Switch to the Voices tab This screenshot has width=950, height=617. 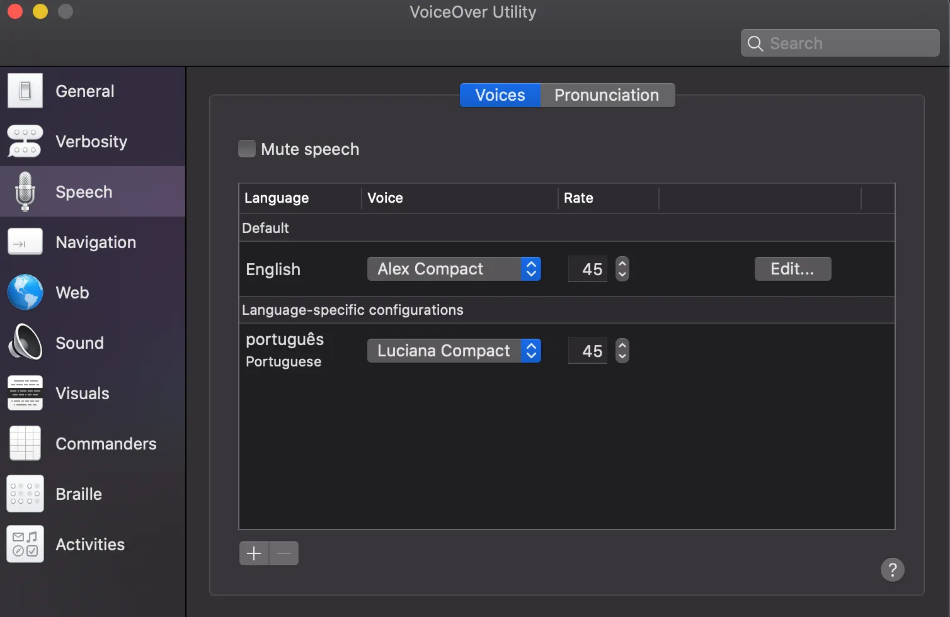pyautogui.click(x=500, y=95)
